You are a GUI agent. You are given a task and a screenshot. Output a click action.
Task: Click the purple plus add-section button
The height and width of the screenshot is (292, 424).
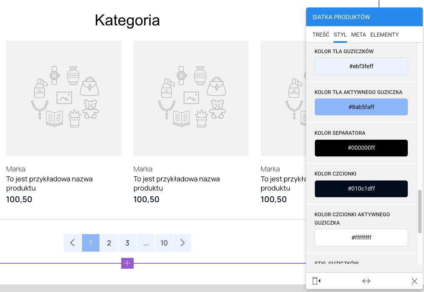(127, 263)
